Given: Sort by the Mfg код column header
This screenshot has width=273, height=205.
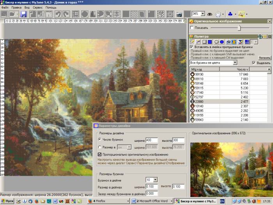Looking at the screenshot, I should point(204,69).
